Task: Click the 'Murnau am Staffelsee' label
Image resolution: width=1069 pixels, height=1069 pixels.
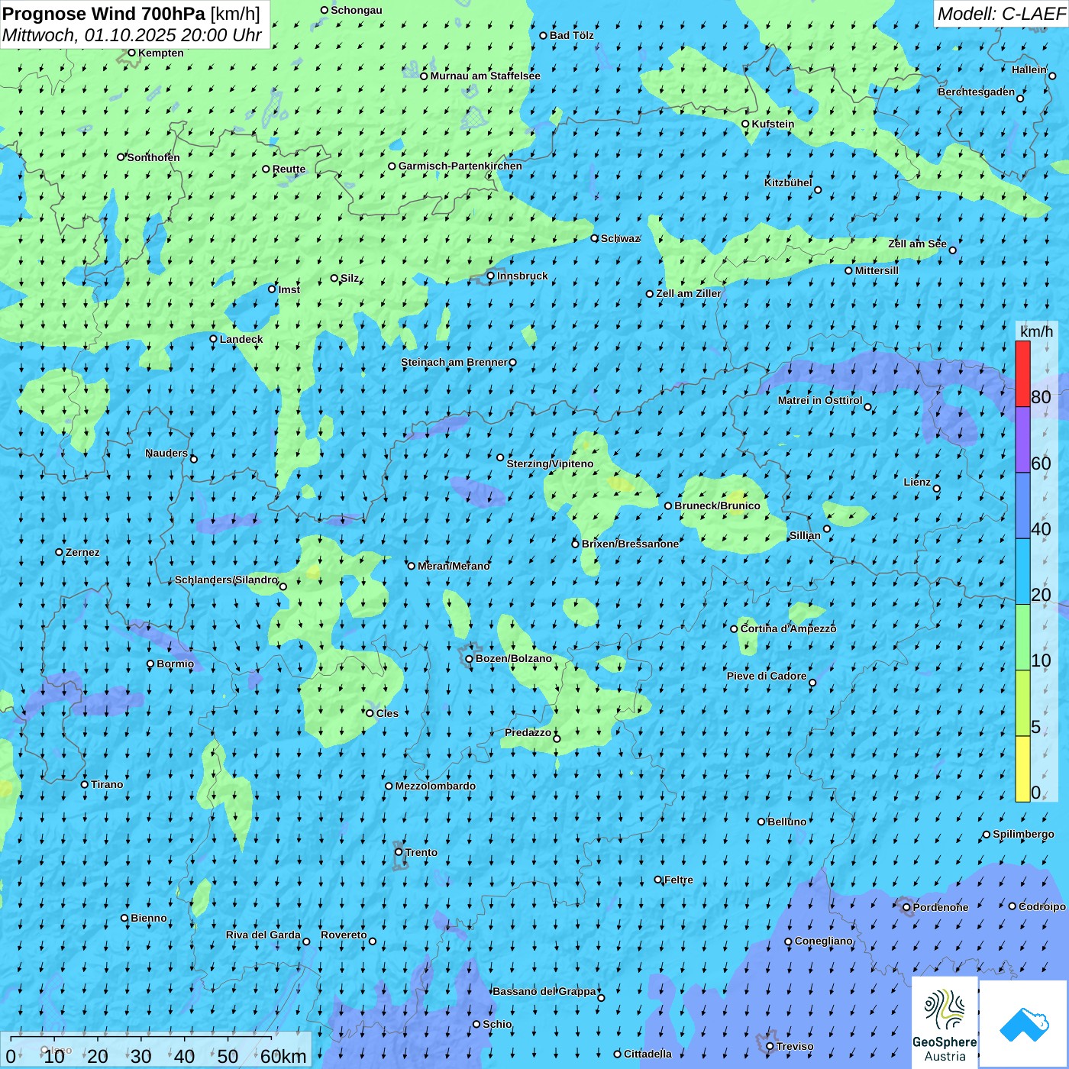Action: point(485,76)
